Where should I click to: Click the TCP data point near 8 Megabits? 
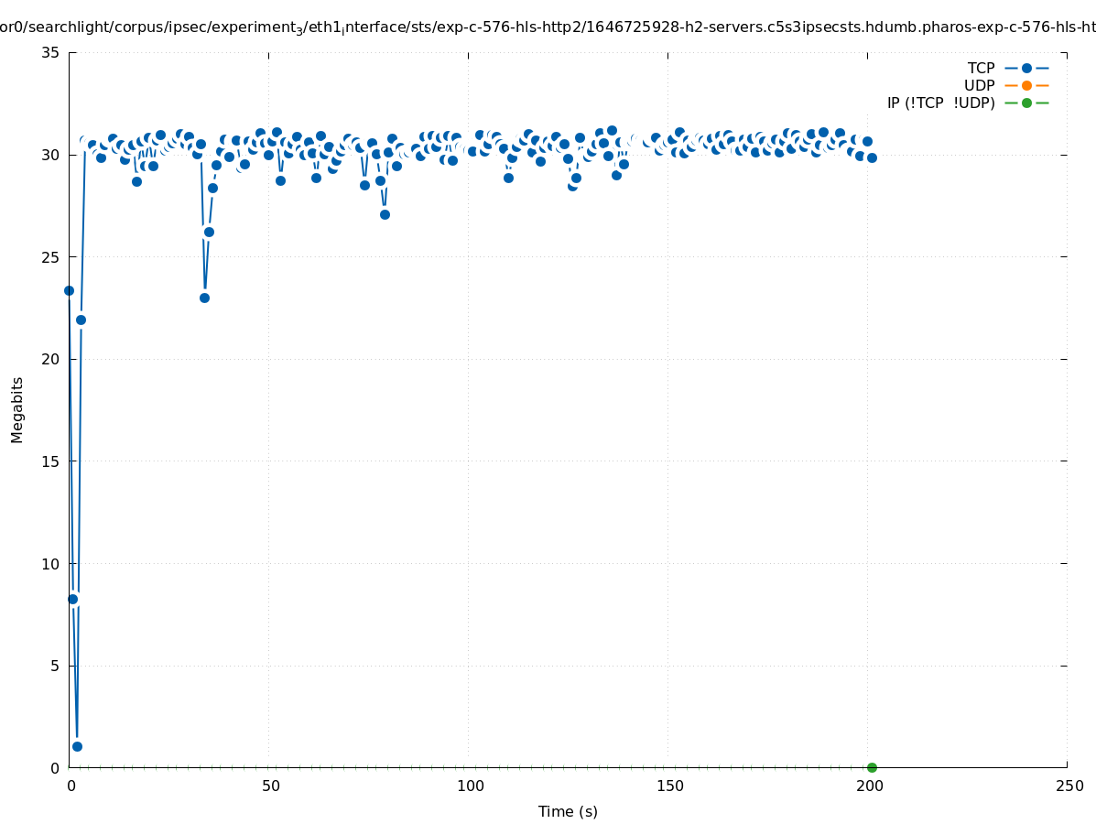click(73, 599)
